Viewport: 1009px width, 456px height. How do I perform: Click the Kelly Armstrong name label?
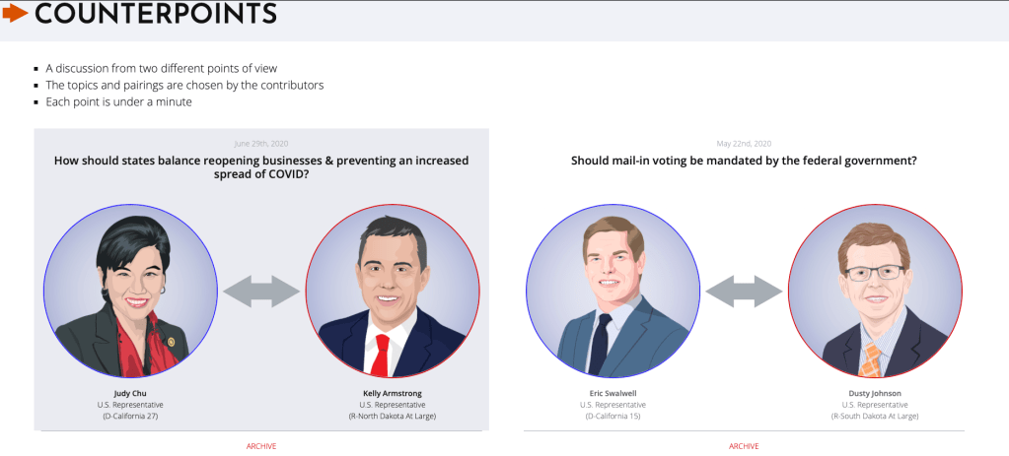pyautogui.click(x=393, y=393)
